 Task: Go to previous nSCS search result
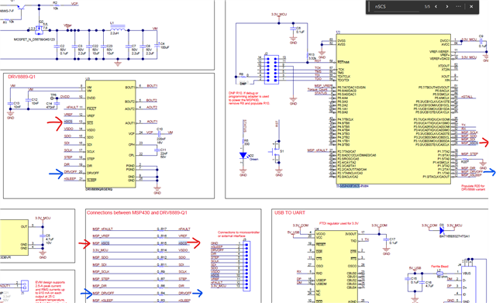pos(436,7)
